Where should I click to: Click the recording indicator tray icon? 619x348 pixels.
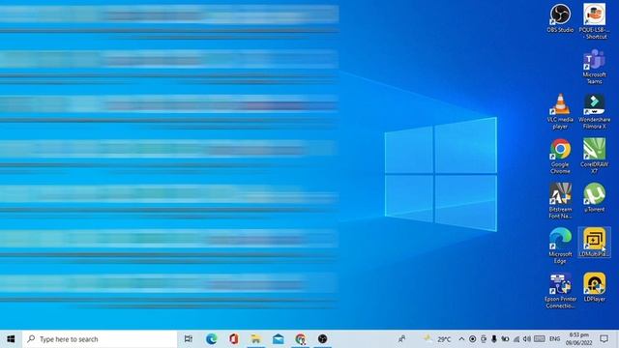tap(473, 339)
